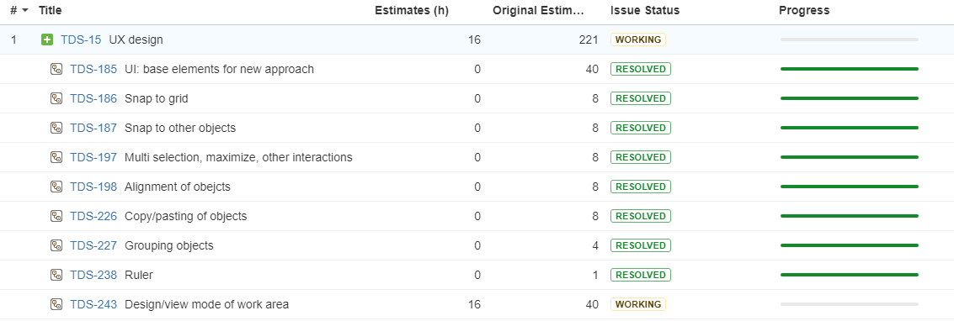Click the WORKING badge for TDS-243
Viewport: 954px width, 321px height.
(638, 304)
